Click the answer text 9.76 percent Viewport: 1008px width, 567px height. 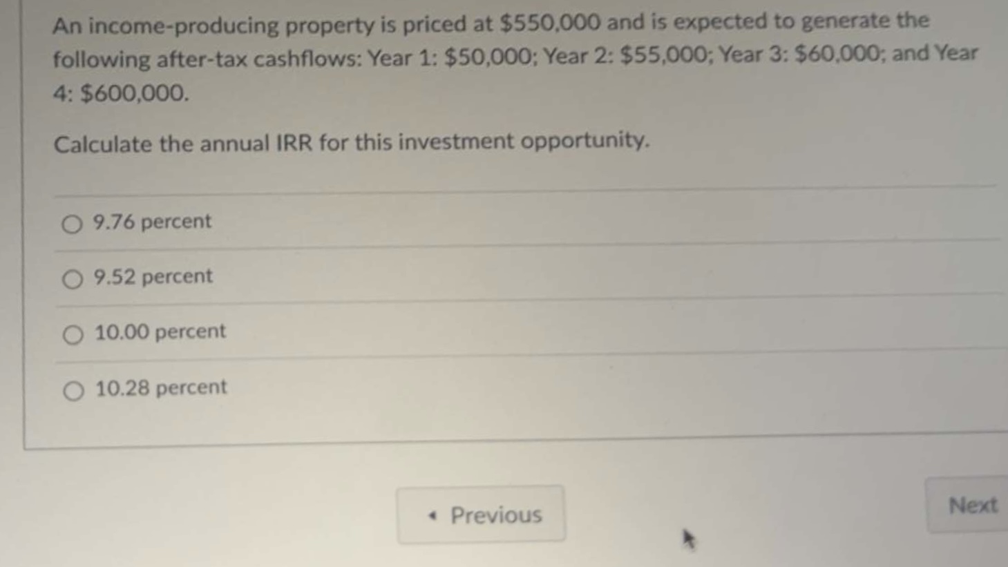[x=151, y=222]
